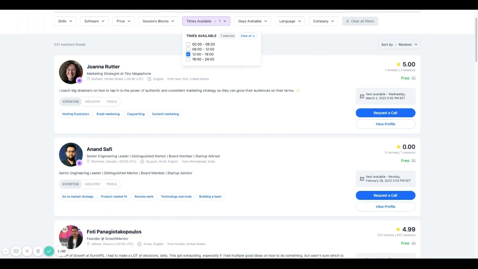Switch to Anand Safi's TOOLS tab
The height and width of the screenshot is (269, 478).
[x=112, y=184]
